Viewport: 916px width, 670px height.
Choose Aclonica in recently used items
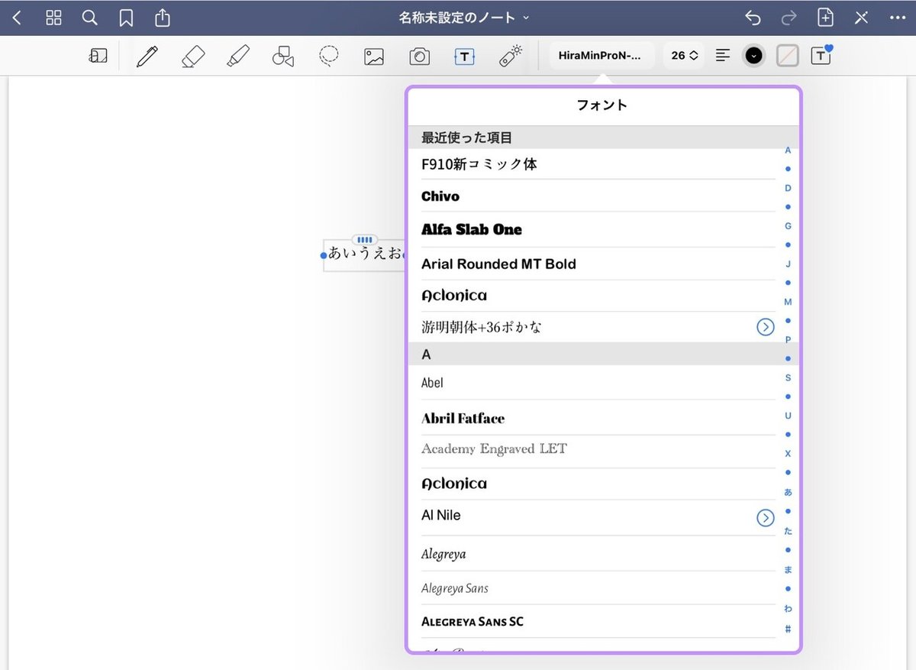598,295
